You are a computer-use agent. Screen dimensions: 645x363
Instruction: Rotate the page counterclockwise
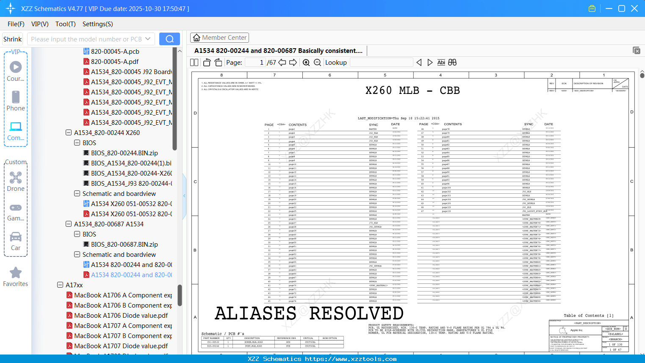(x=207, y=63)
